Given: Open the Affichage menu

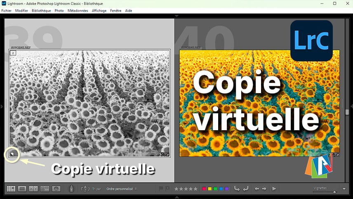Looking at the screenshot, I should coord(99,11).
